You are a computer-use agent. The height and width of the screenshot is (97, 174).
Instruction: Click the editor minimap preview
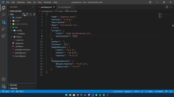161,15
